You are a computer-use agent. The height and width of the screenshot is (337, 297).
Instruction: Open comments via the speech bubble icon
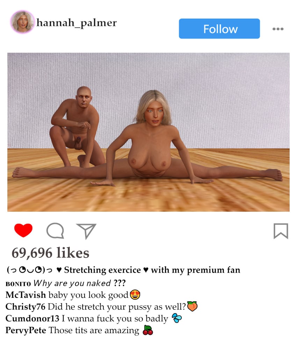[55, 231]
